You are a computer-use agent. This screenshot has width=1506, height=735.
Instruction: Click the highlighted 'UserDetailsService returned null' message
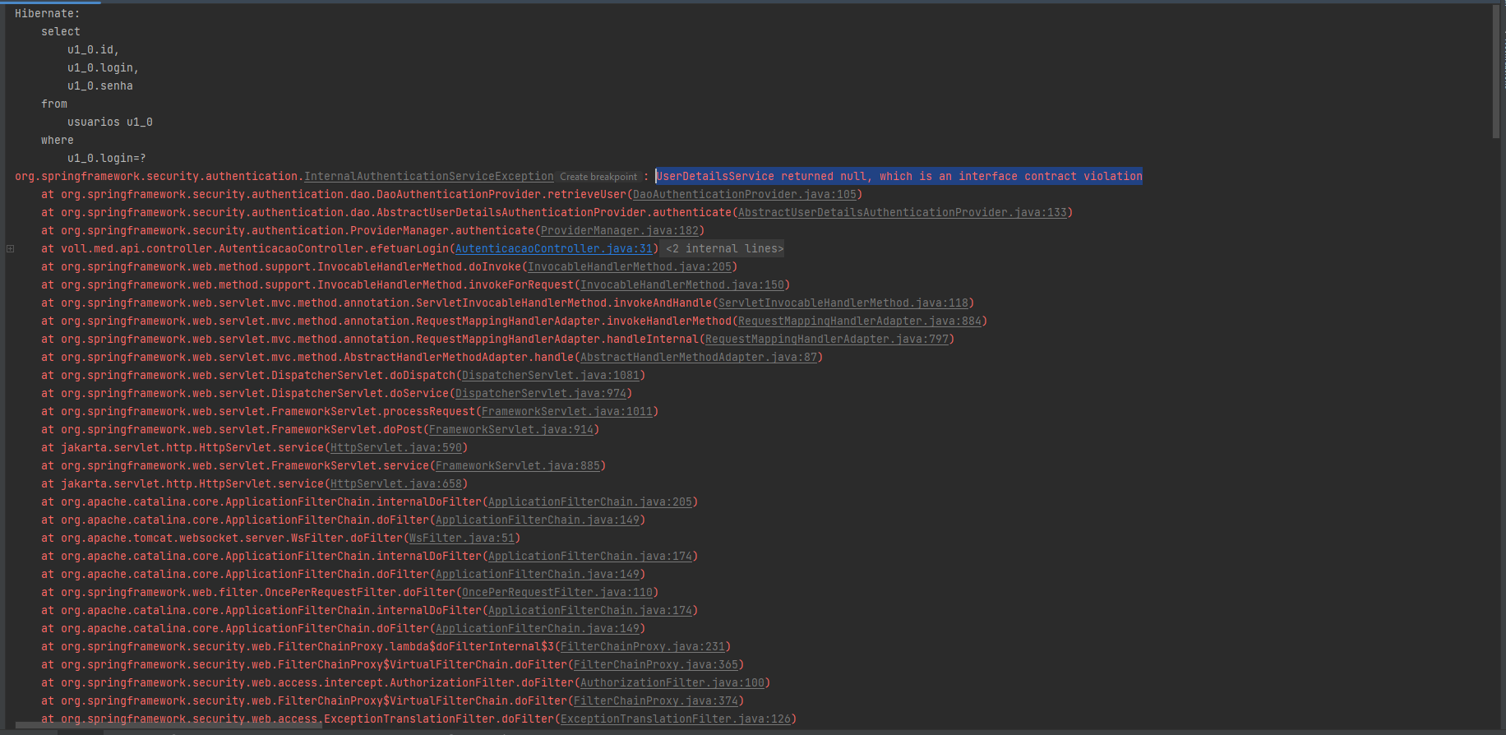coord(899,176)
